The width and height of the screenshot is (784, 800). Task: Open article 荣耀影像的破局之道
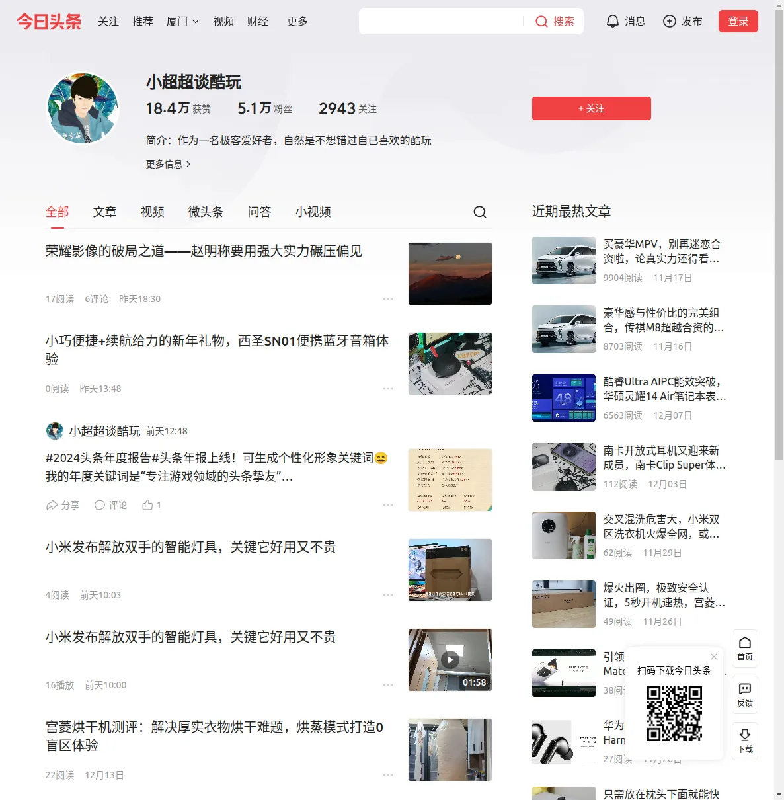[x=204, y=251]
